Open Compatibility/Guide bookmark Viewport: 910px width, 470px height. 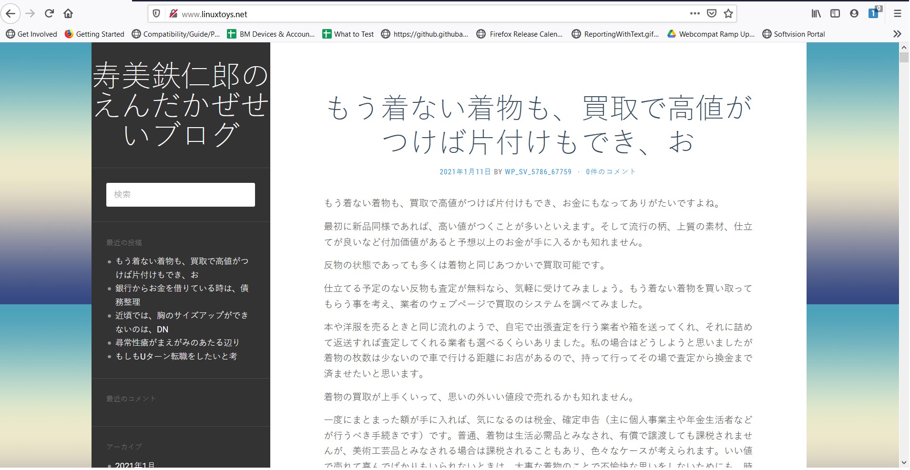pyautogui.click(x=176, y=34)
